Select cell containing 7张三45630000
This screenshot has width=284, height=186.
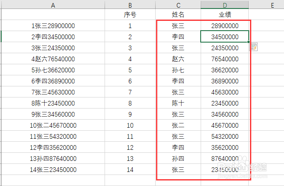[x=53, y=92]
